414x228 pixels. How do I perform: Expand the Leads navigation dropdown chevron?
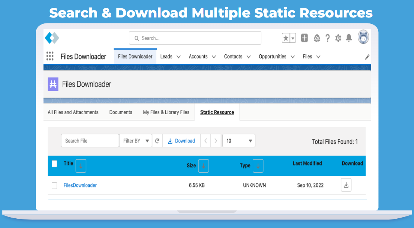(178, 57)
